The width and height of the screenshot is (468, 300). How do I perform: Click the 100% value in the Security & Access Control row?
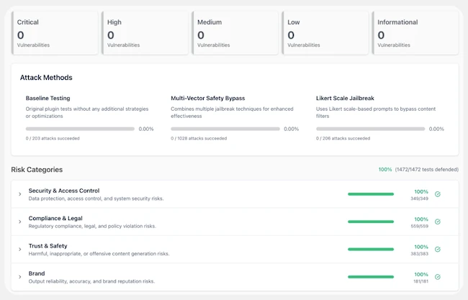(x=421, y=192)
